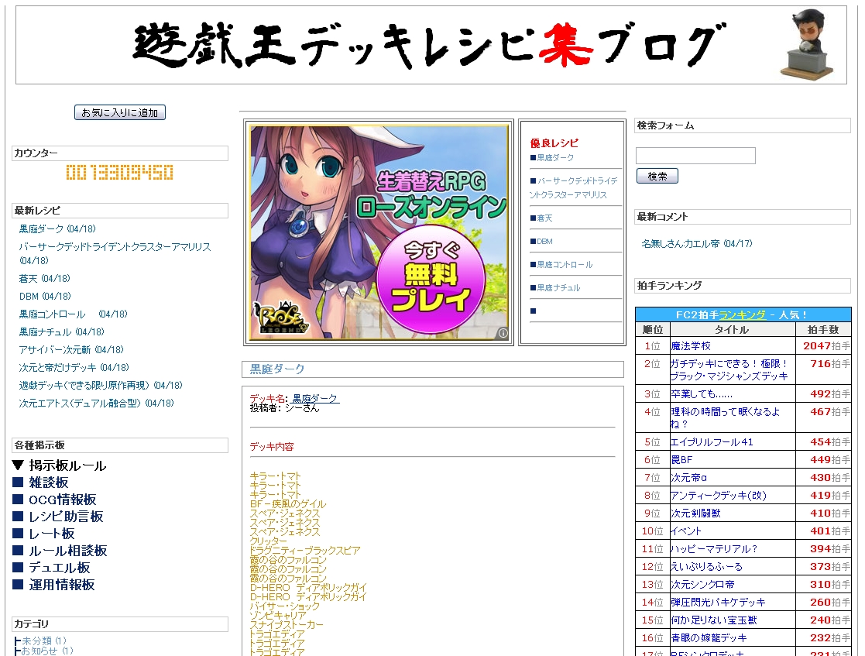Click the 黒庭ダーク post title heading

coord(277,369)
